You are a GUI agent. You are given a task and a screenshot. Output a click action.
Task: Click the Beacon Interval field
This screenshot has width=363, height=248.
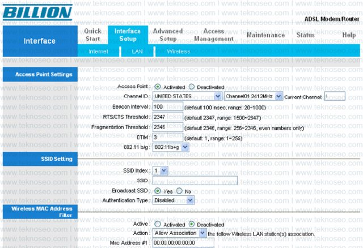tap(168, 107)
